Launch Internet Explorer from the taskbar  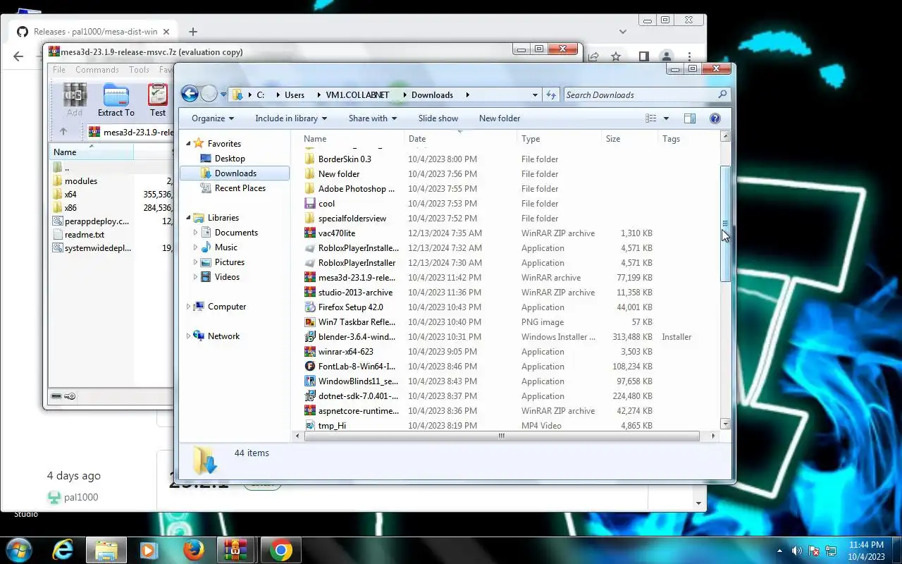click(63, 550)
